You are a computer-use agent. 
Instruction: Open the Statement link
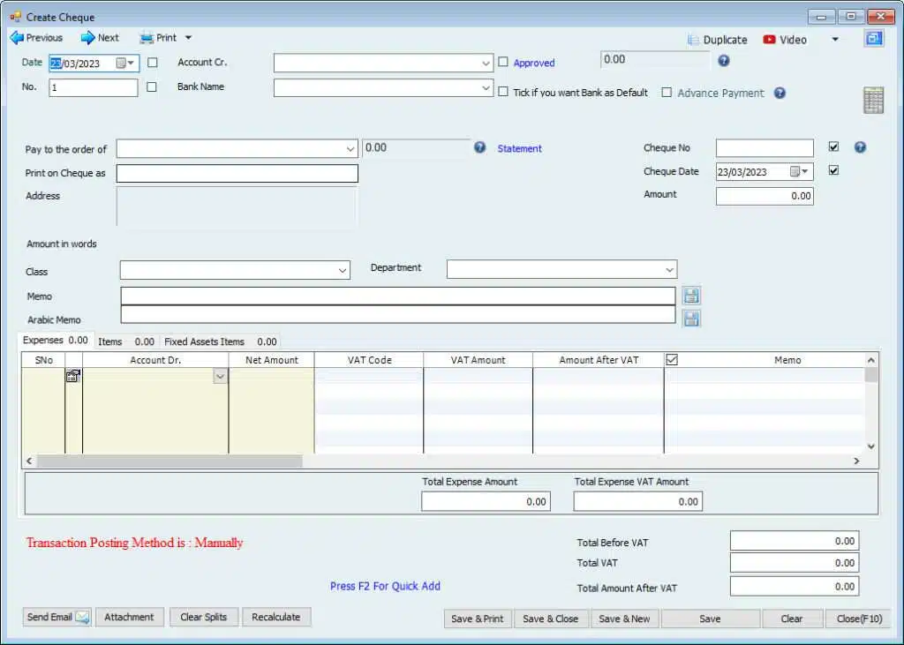coord(519,149)
